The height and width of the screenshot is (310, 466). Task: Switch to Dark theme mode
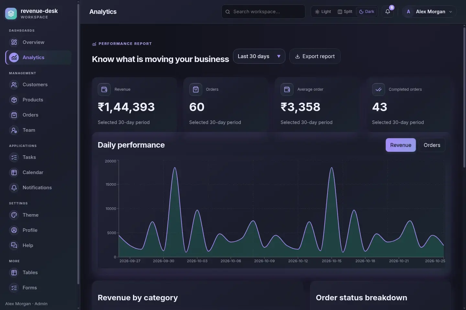click(x=367, y=12)
